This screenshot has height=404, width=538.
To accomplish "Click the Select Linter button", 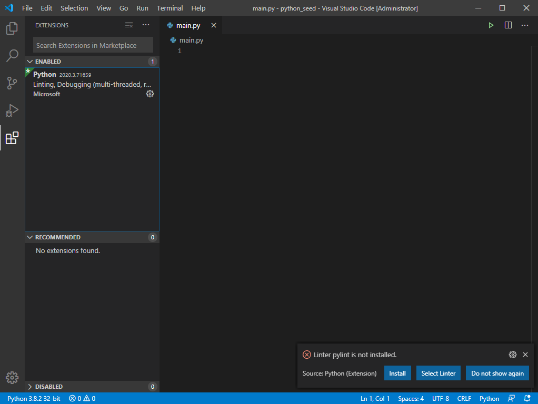I will [x=438, y=373].
